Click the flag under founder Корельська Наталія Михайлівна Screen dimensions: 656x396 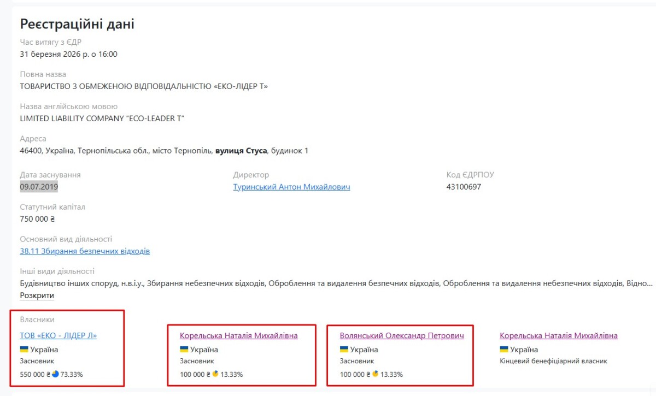coord(184,350)
